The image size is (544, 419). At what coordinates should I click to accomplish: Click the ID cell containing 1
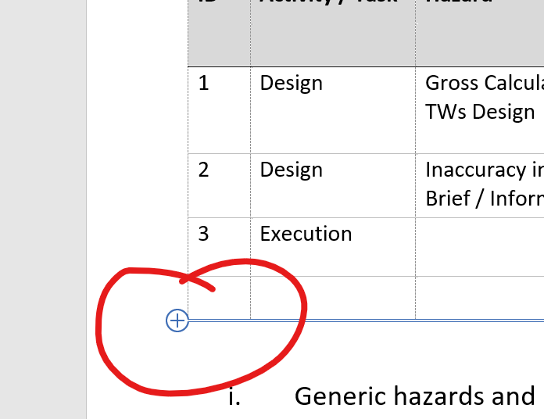tap(204, 83)
